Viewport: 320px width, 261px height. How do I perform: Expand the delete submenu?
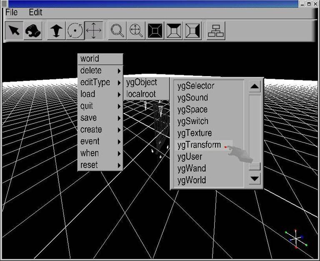click(100, 71)
